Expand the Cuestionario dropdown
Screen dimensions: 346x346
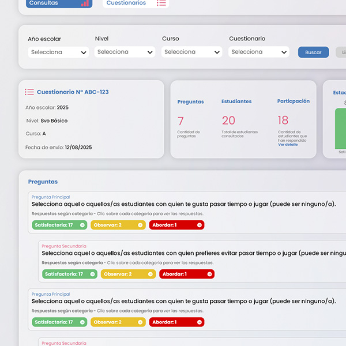[x=259, y=52]
